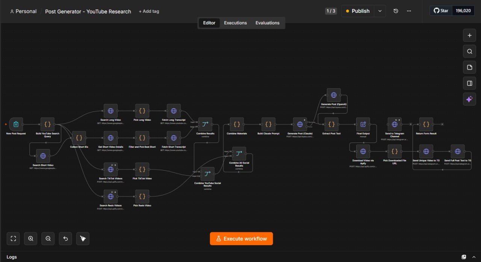Open the Pick Long Video node
Viewport: 481px width, 262px height.
tap(142, 111)
